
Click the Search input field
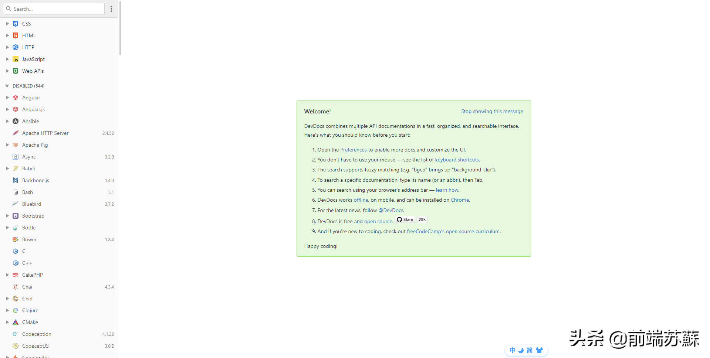(x=54, y=9)
